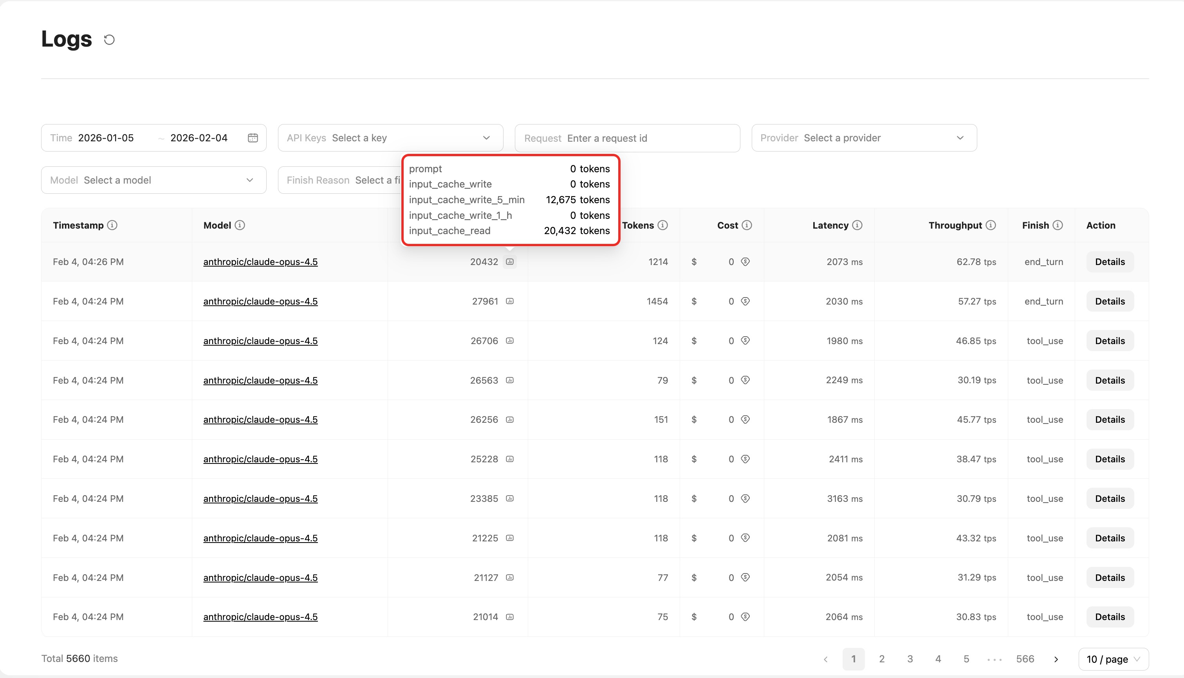Viewport: 1184px width, 678px height.
Task: Click cost detail icon in 124-token row
Action: 745,341
